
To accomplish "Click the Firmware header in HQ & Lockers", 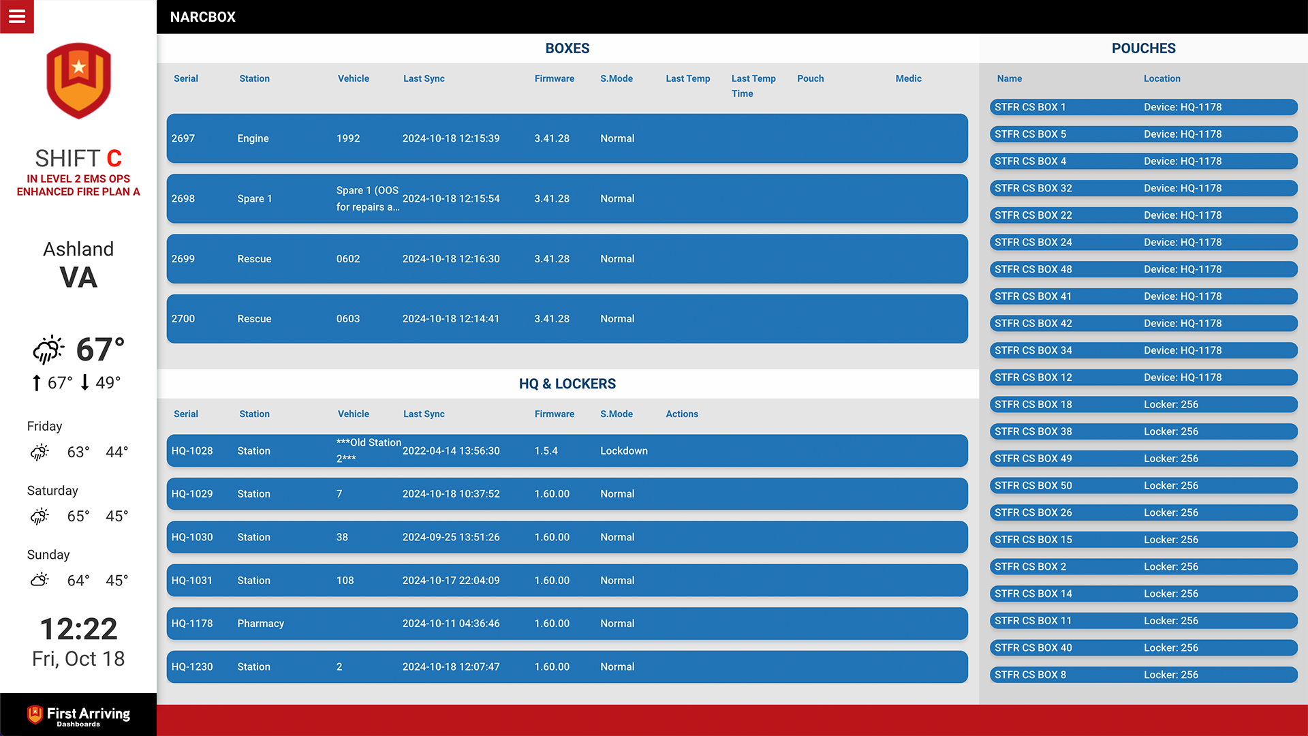I will click(x=554, y=414).
